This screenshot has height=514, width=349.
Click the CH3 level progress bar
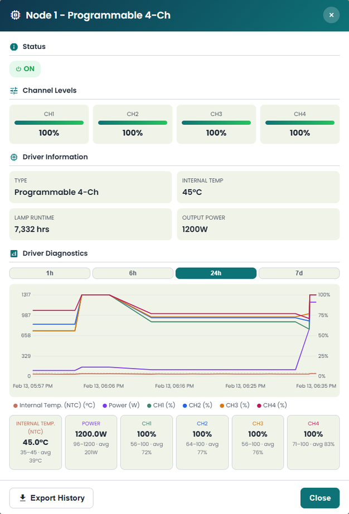(x=216, y=123)
